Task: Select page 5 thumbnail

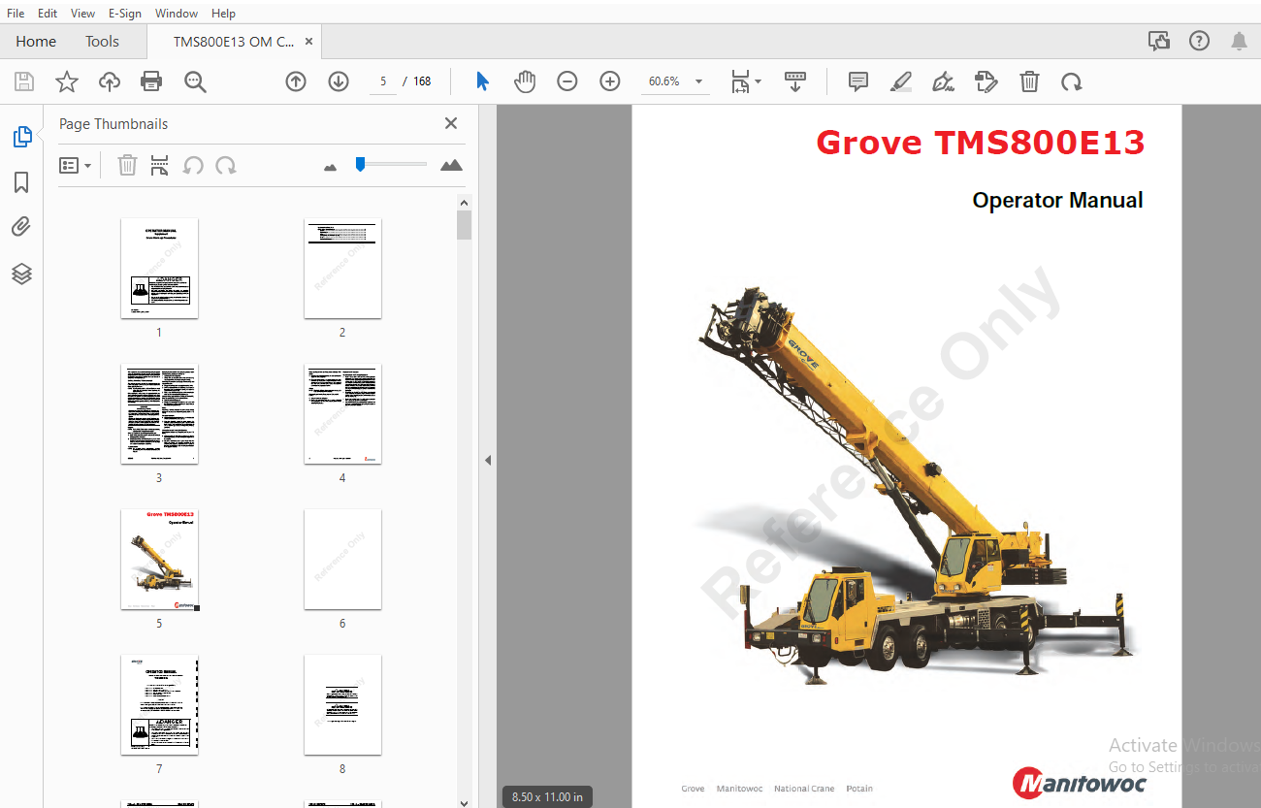Action: 159,560
